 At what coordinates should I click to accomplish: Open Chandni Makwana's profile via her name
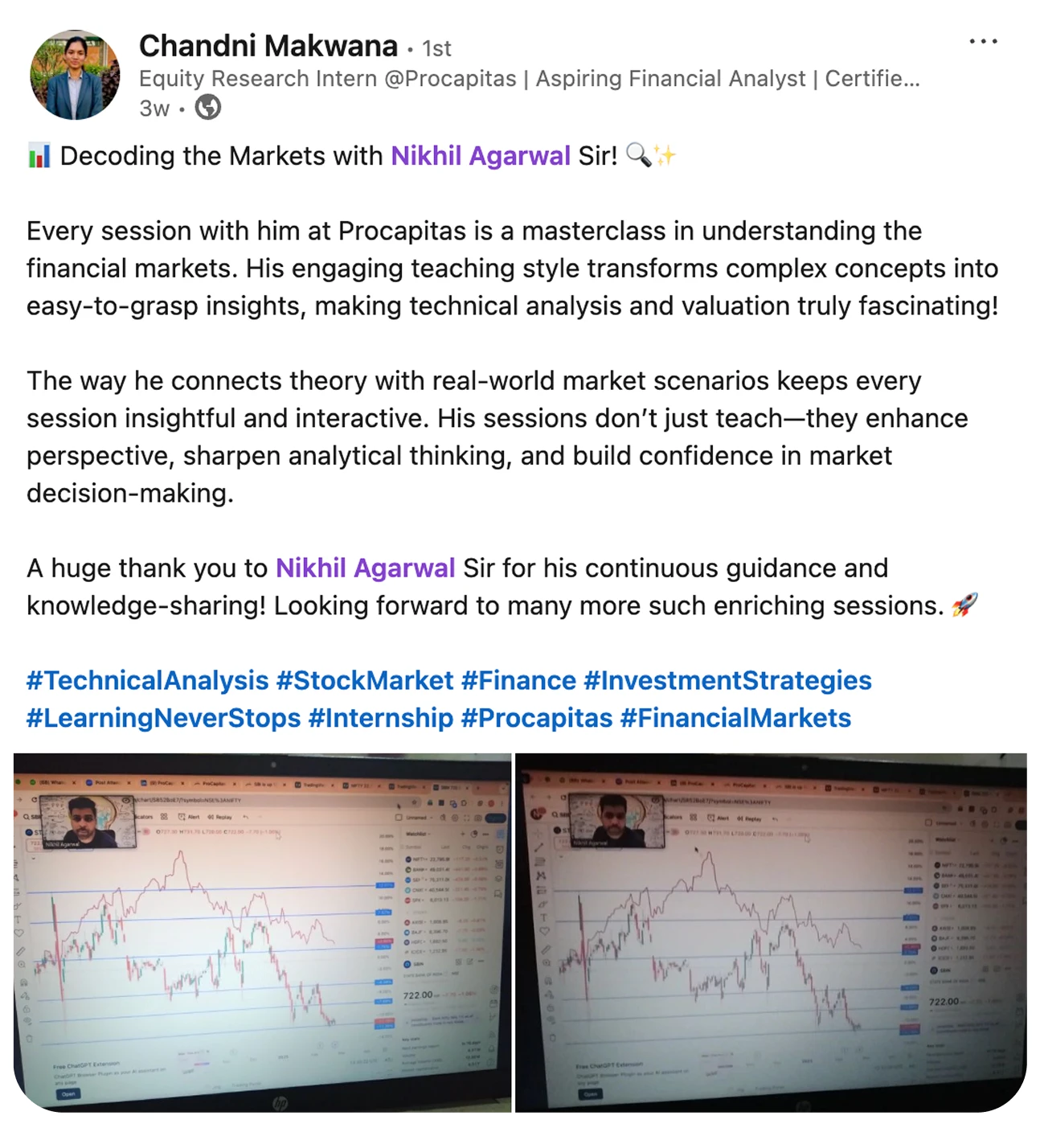(268, 47)
